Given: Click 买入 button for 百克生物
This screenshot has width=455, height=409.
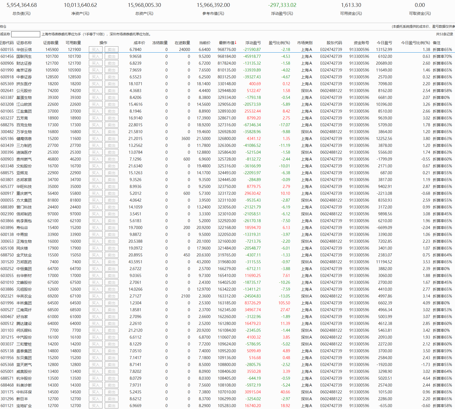Looking at the screenshot, I should [x=96, y=125].
